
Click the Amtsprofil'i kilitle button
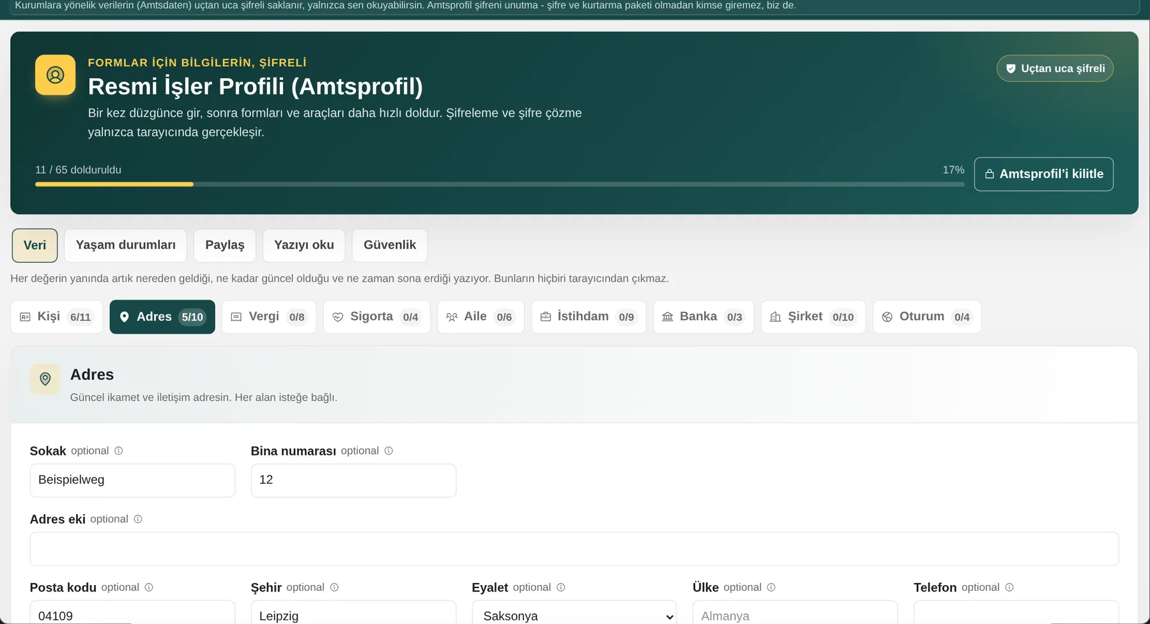point(1044,174)
